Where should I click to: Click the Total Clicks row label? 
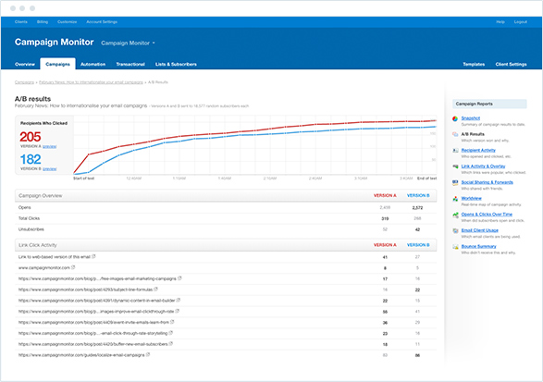(x=29, y=218)
